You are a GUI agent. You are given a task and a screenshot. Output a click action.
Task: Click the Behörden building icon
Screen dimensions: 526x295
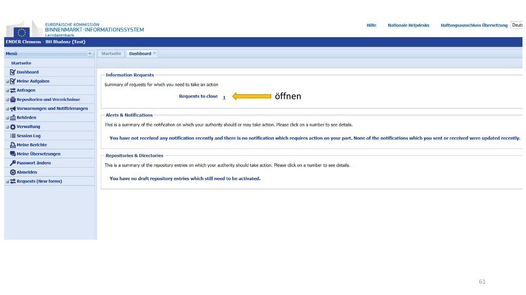coord(13,117)
